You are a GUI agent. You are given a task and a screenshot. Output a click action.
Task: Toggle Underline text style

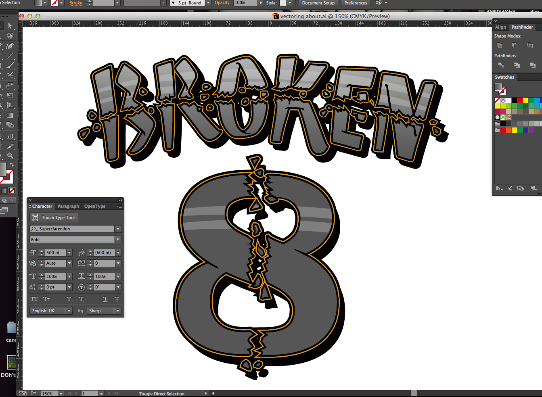105,299
